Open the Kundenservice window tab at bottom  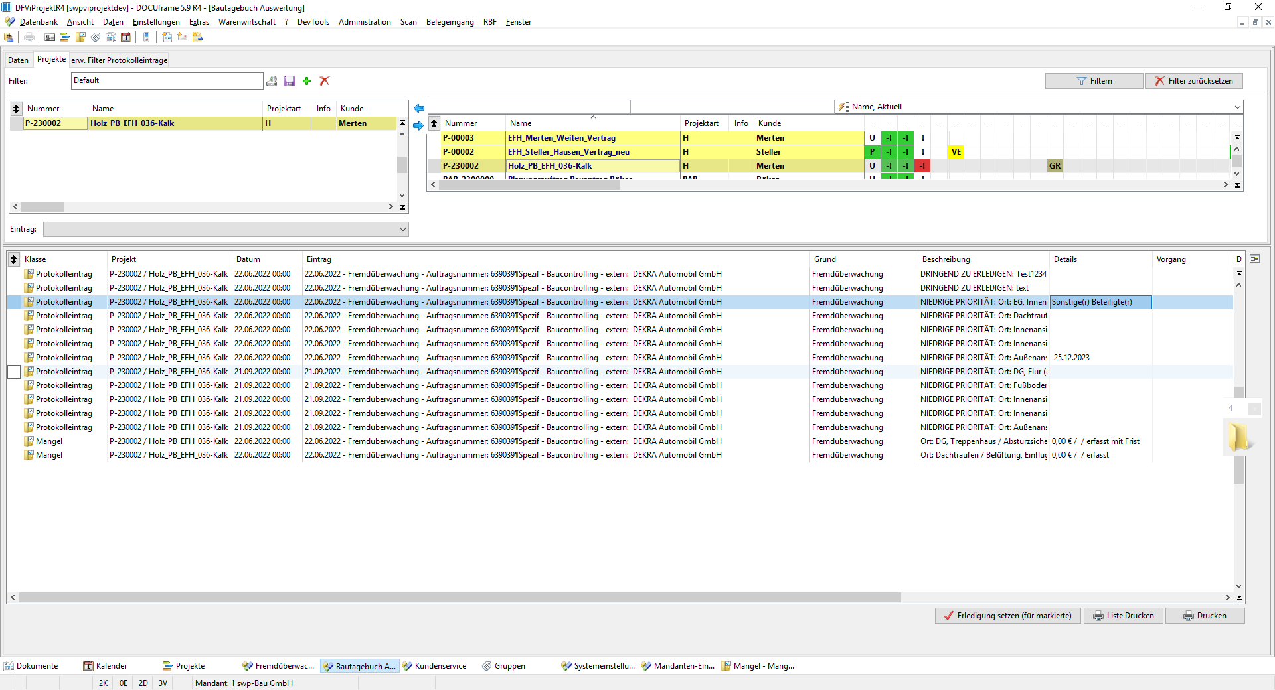tap(434, 666)
